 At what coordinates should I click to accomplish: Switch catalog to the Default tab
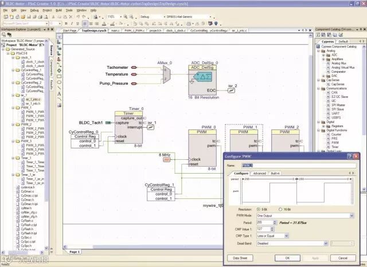pos(343,41)
